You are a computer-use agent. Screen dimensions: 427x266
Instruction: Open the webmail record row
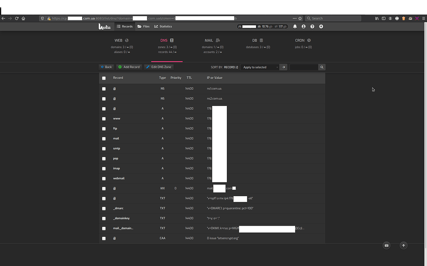212,179
